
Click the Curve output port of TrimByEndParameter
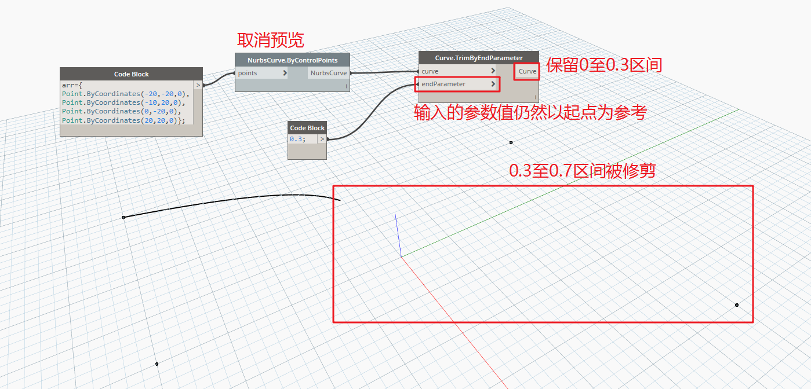click(528, 71)
